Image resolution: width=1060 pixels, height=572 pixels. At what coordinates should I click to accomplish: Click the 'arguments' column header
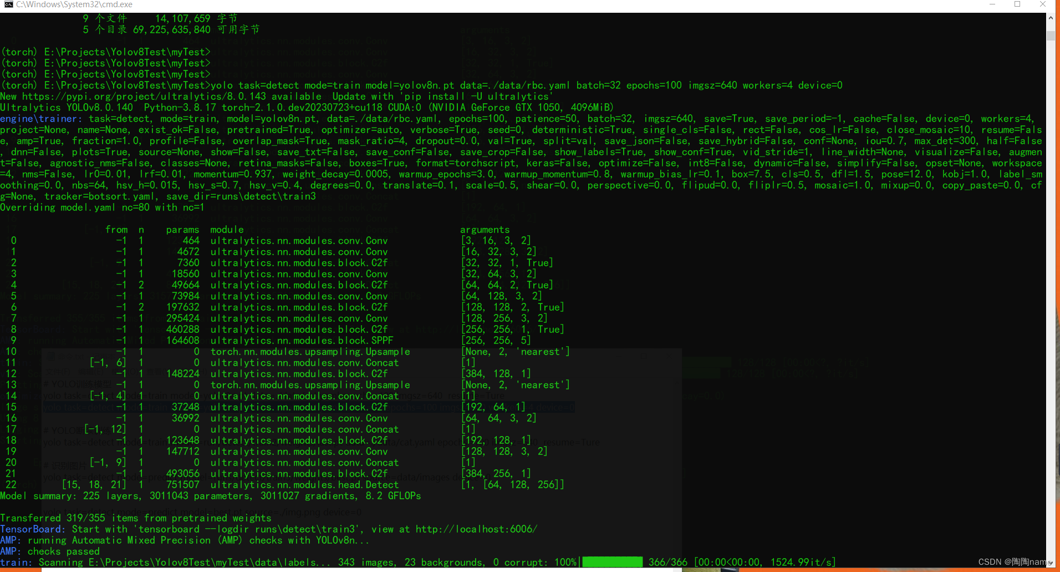(x=485, y=230)
